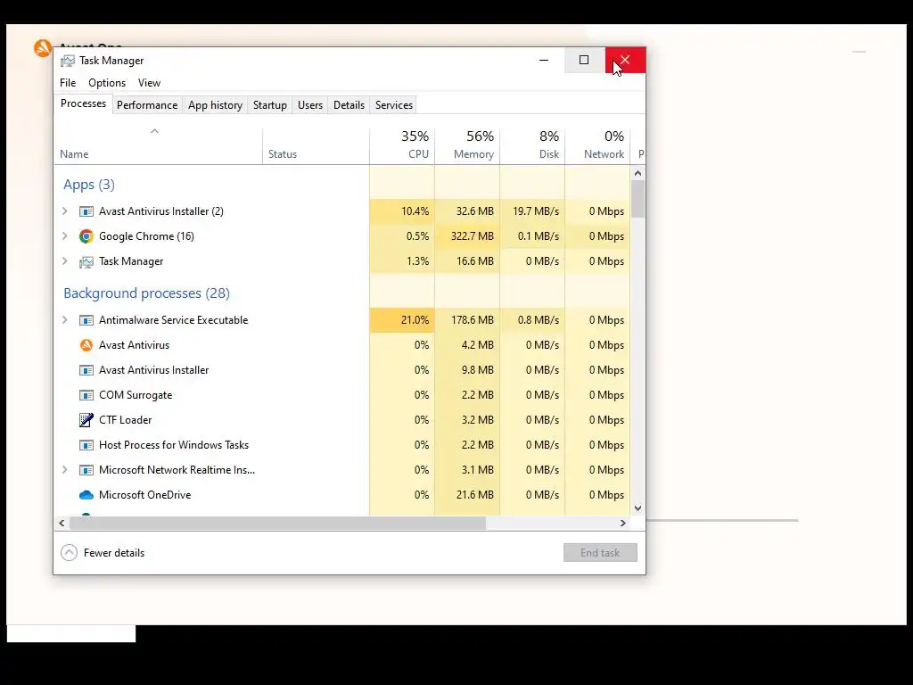The image size is (913, 685).
Task: Collapse view using Fewer details arrow icon
Action: (x=69, y=552)
